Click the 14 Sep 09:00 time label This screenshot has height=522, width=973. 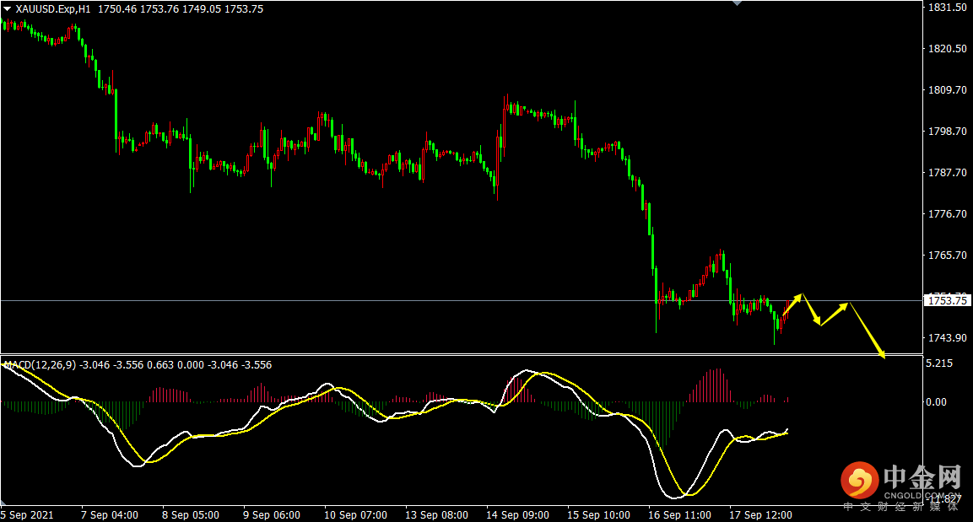pos(517,515)
